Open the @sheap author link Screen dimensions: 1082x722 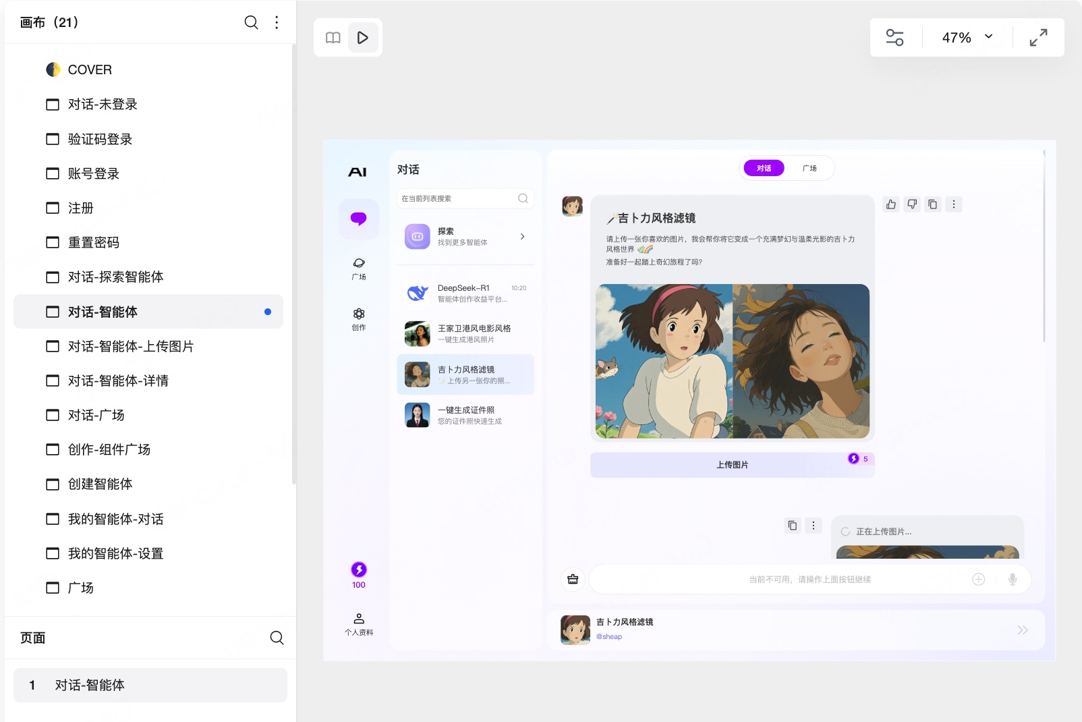point(609,636)
